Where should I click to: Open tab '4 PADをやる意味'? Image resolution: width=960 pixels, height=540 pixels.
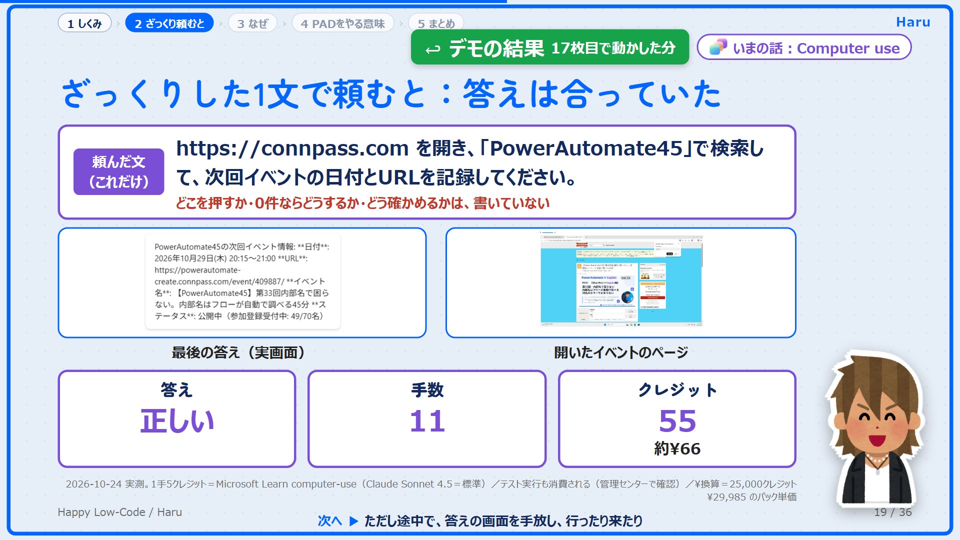point(342,23)
